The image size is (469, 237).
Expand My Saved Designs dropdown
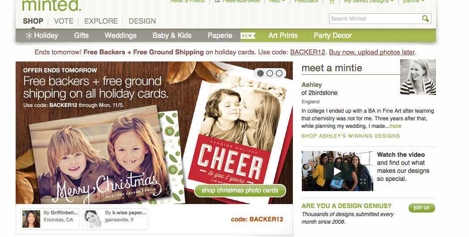(x=368, y=1)
